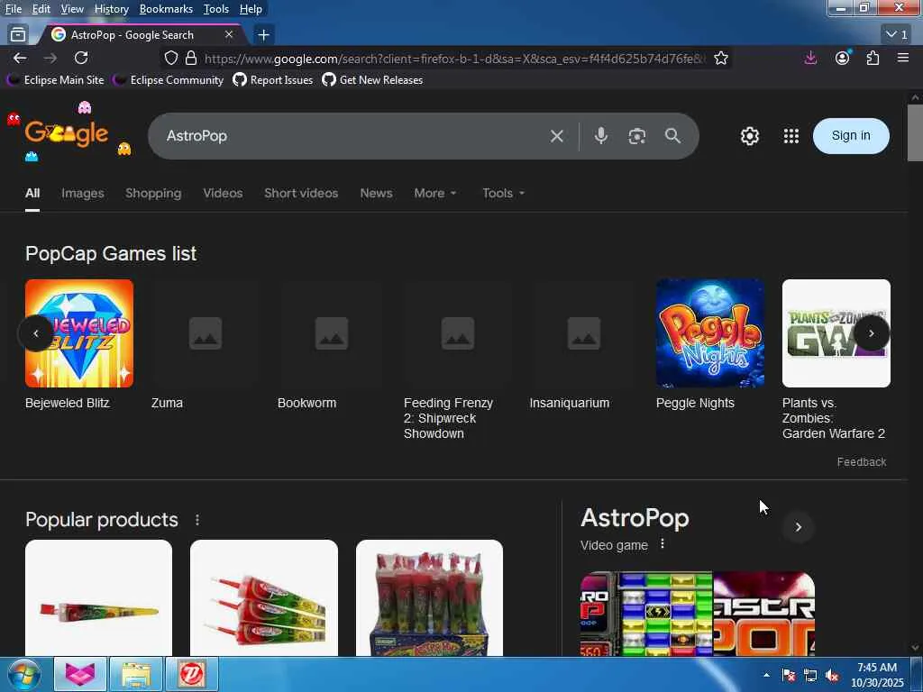Open the History menu
The width and height of the screenshot is (923, 692).
tap(112, 9)
